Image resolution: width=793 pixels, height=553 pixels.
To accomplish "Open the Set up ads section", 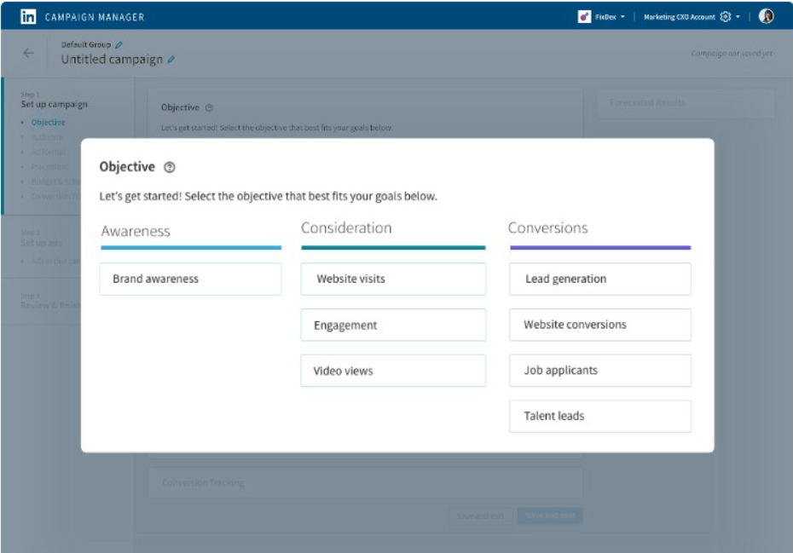I will [x=42, y=243].
